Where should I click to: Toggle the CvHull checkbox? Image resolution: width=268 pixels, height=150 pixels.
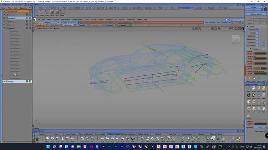(257, 33)
